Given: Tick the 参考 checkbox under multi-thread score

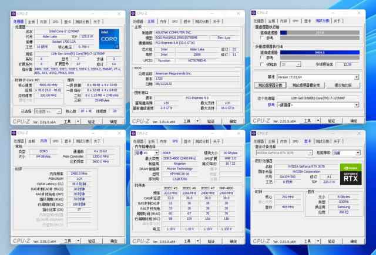Looking at the screenshot, I should coord(262,57).
